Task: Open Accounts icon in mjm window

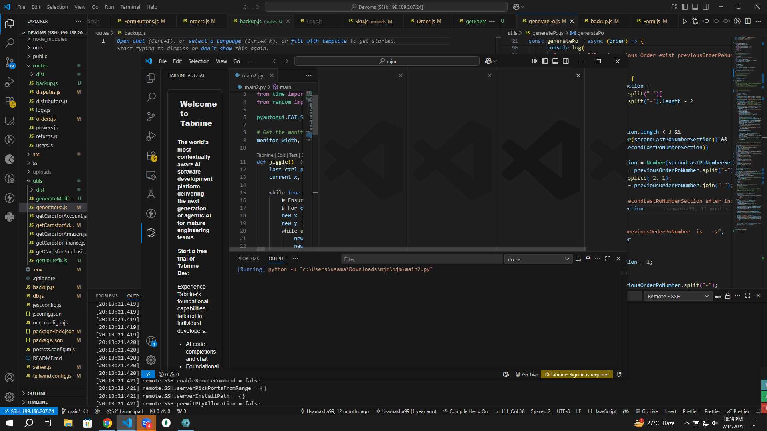Action: (151, 341)
